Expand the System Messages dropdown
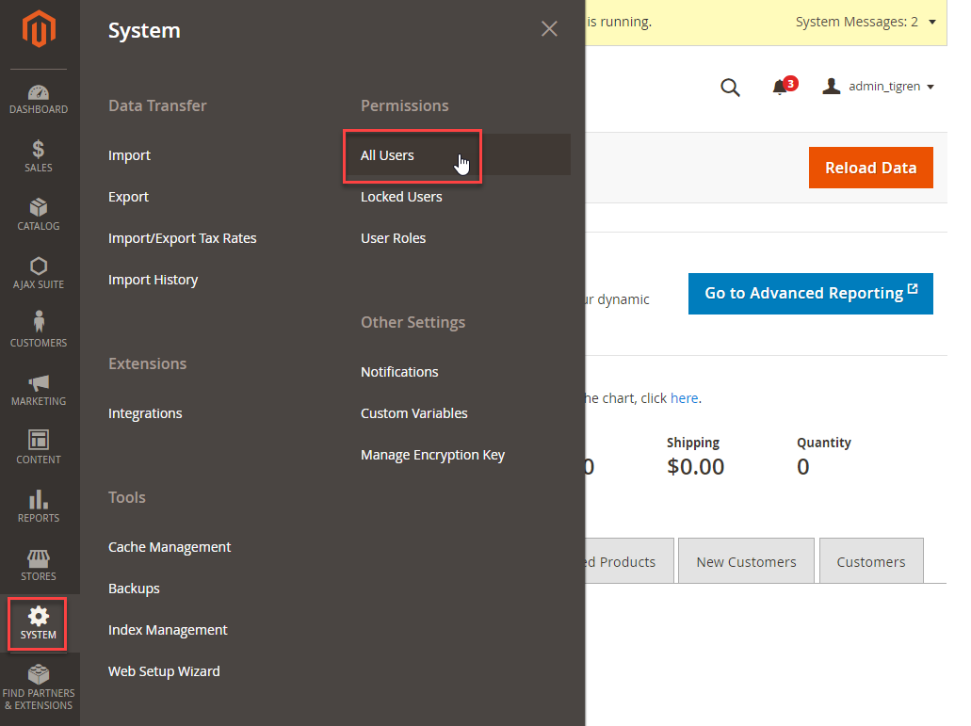The width and height of the screenshot is (971, 726). (x=866, y=21)
